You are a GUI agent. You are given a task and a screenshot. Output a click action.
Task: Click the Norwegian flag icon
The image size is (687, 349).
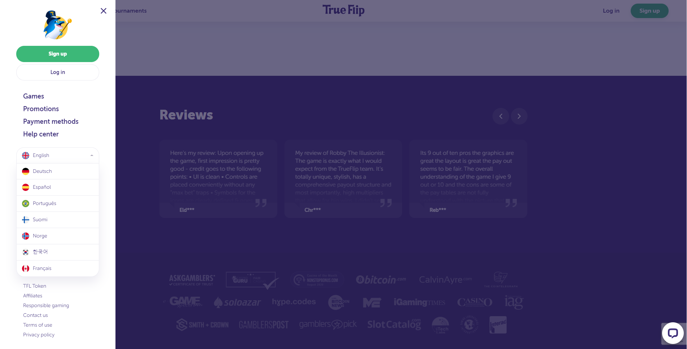point(26,236)
